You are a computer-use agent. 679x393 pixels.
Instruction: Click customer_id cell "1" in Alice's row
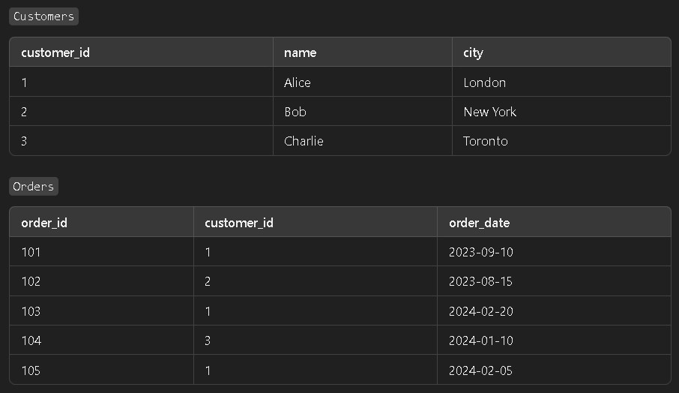[x=141, y=82]
